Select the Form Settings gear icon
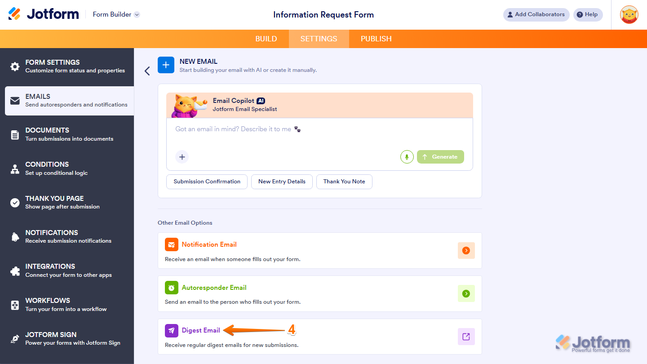Image resolution: width=647 pixels, height=364 pixels. (15, 66)
